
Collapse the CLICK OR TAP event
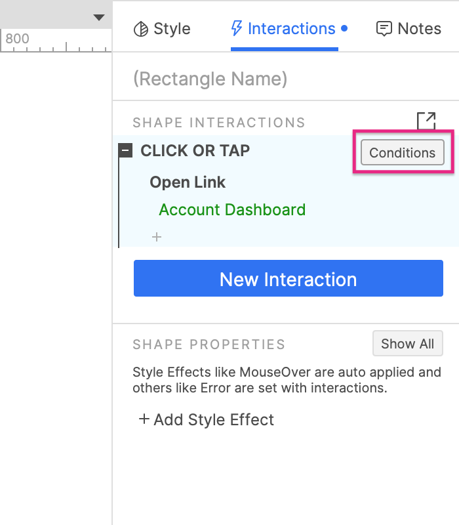tap(126, 151)
